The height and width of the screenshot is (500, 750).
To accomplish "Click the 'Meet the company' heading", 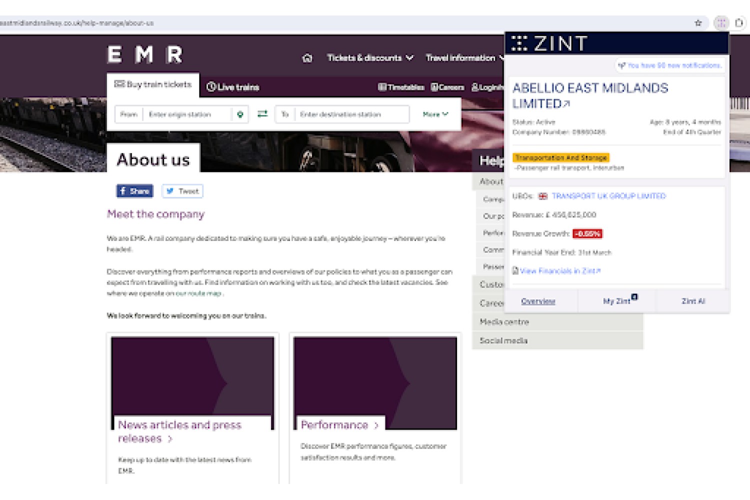I will [x=156, y=214].
